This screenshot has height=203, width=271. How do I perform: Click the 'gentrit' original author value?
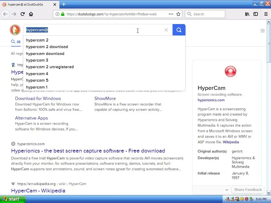[237, 151]
